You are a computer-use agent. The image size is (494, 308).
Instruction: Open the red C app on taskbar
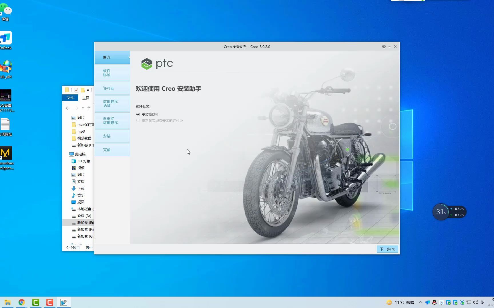50,302
